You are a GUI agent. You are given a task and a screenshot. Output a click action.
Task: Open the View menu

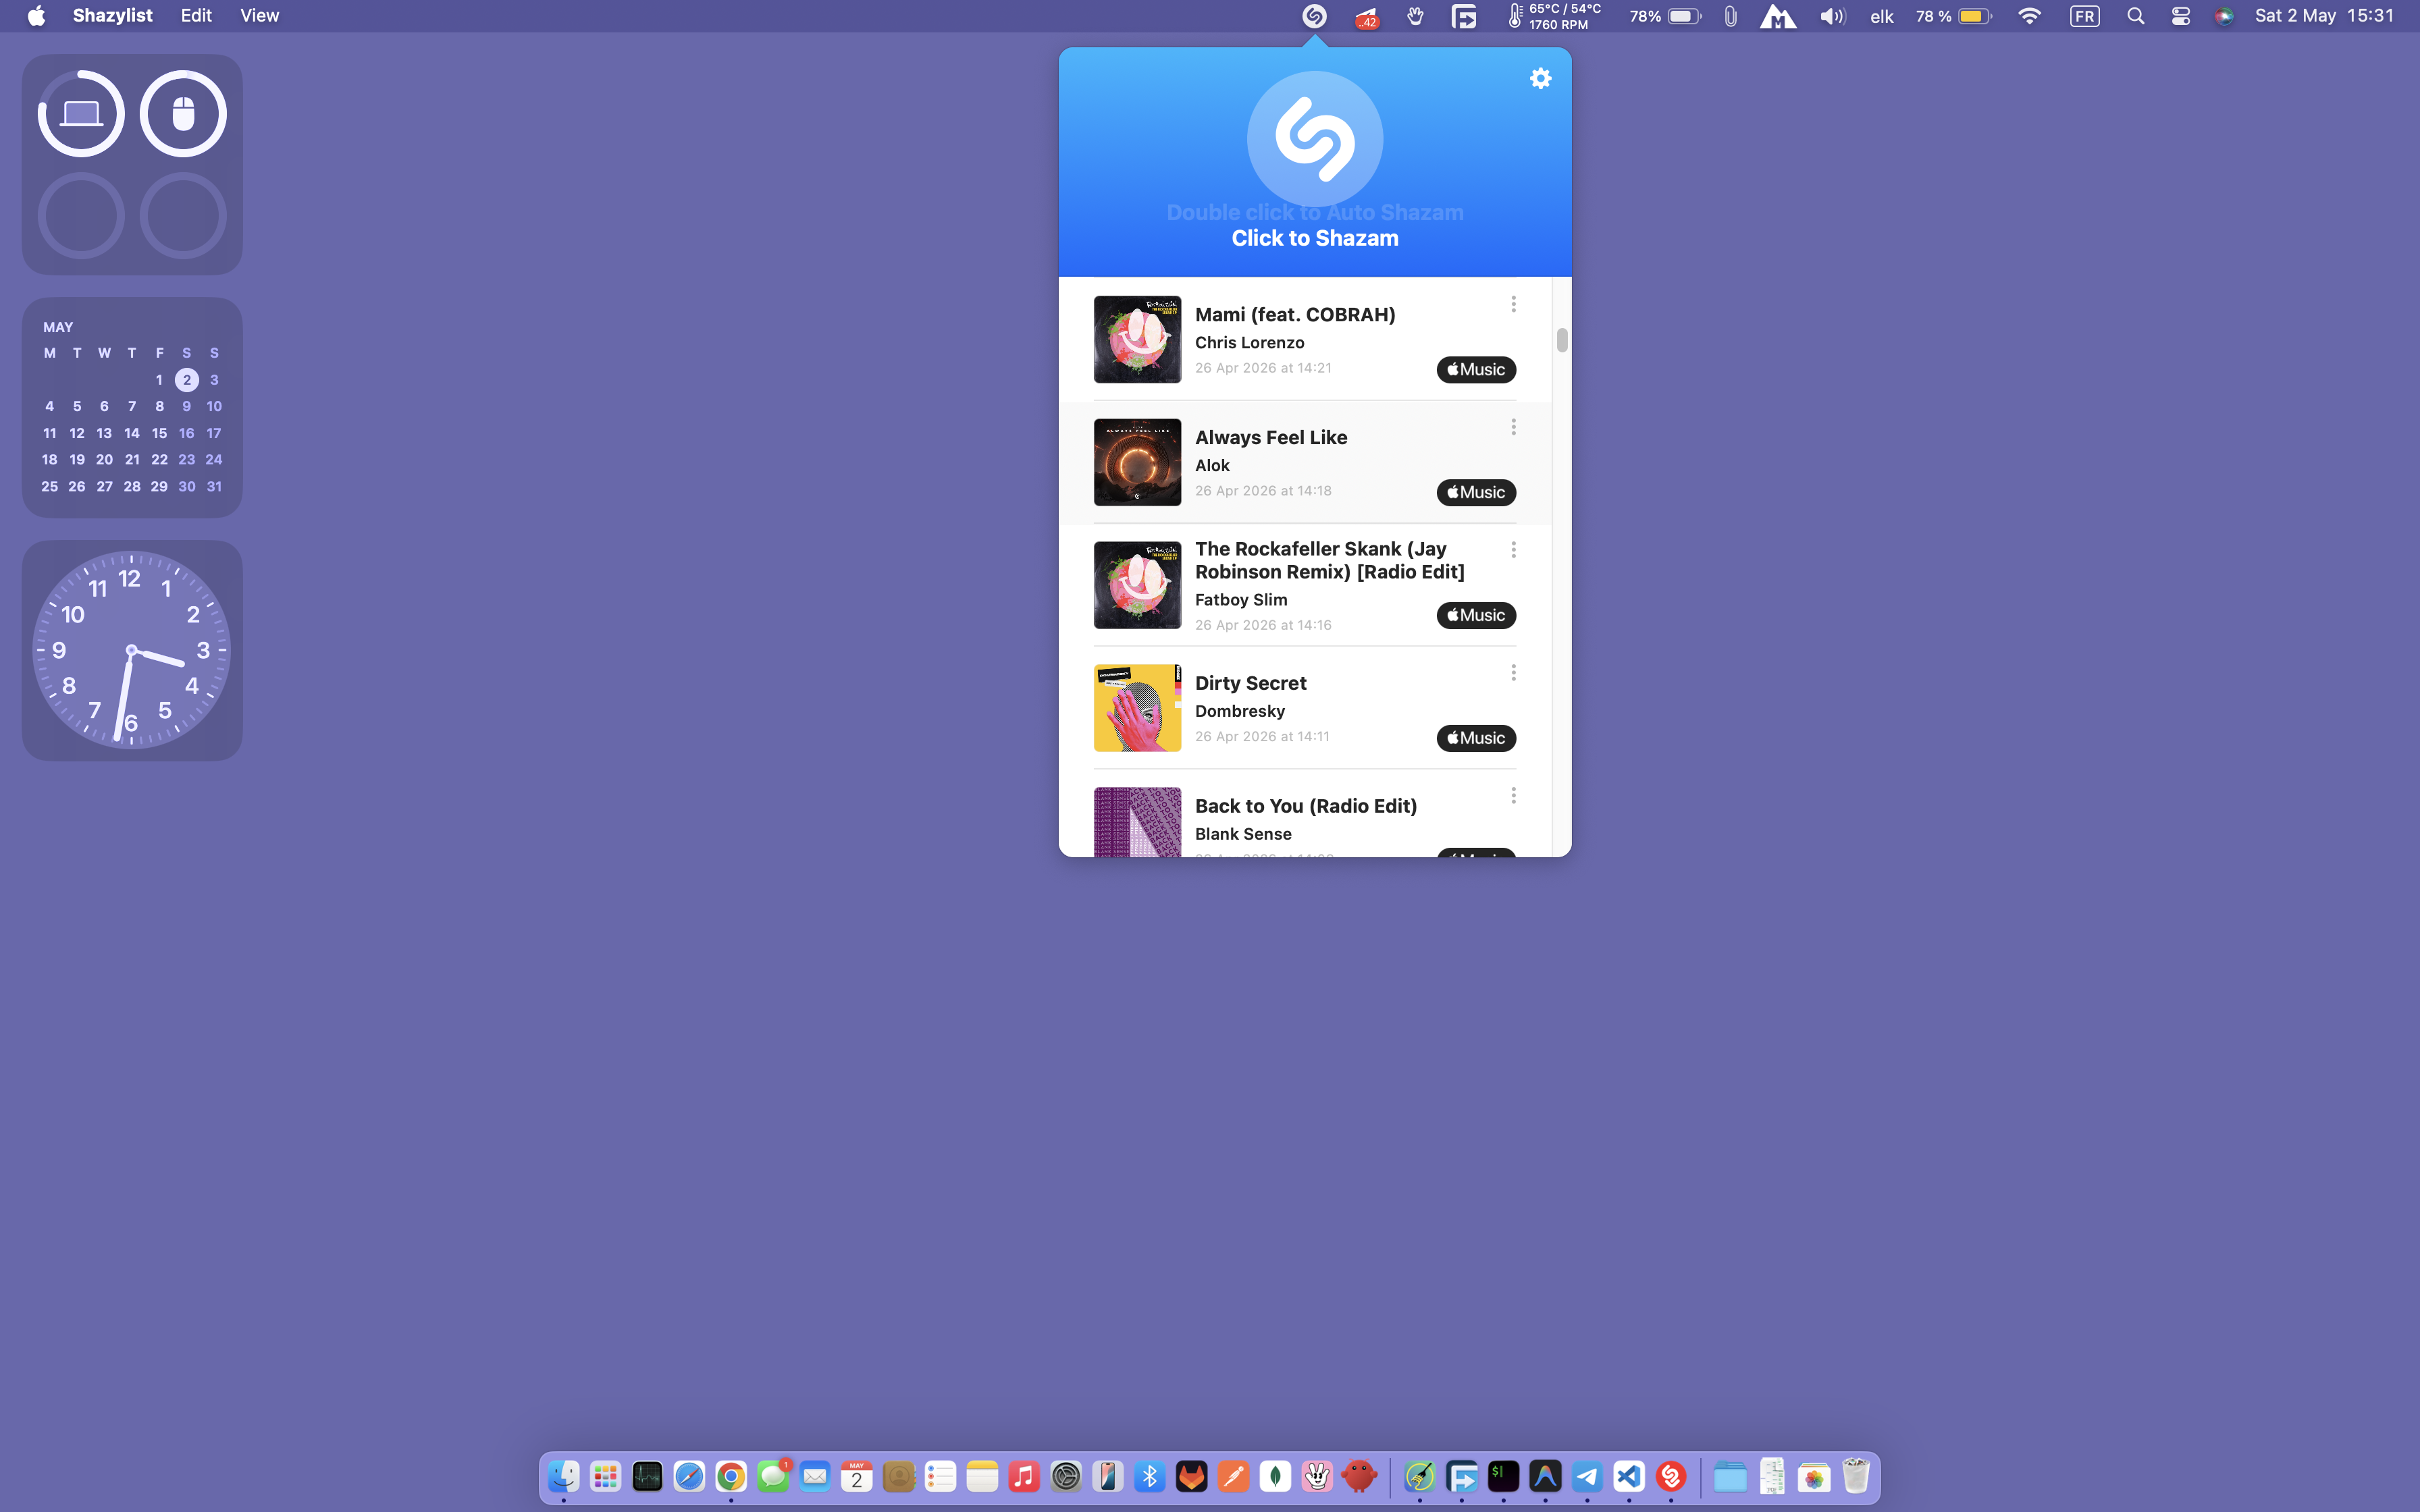pyautogui.click(x=259, y=16)
